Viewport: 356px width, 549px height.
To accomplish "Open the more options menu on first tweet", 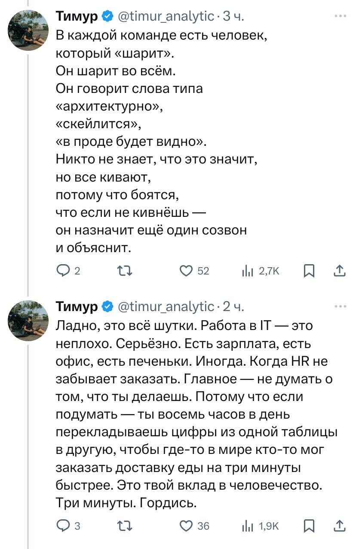I will (340, 17).
